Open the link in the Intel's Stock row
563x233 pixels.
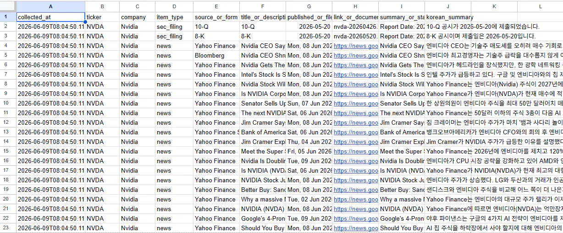[x=356, y=74]
